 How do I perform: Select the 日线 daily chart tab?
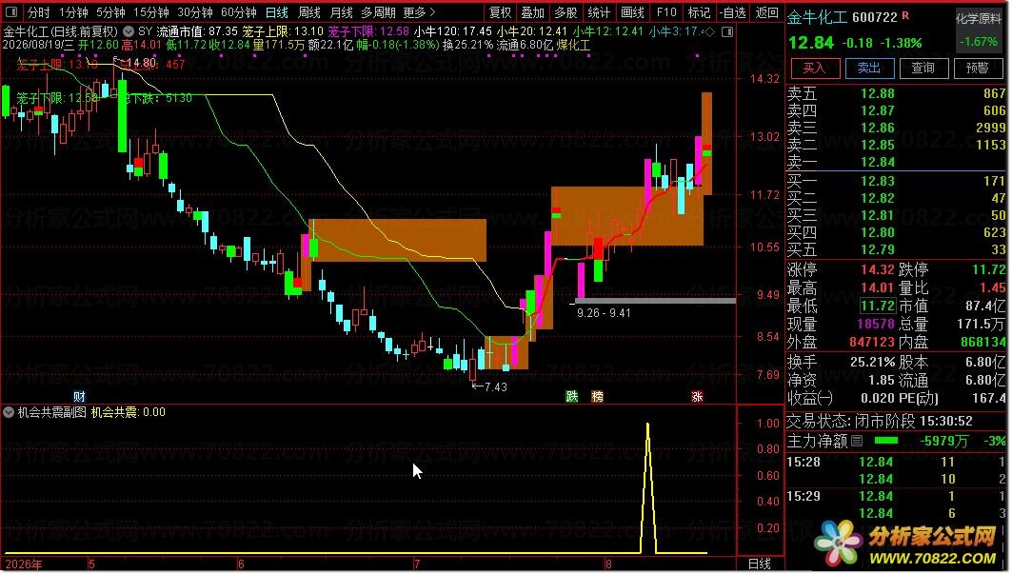point(277,12)
